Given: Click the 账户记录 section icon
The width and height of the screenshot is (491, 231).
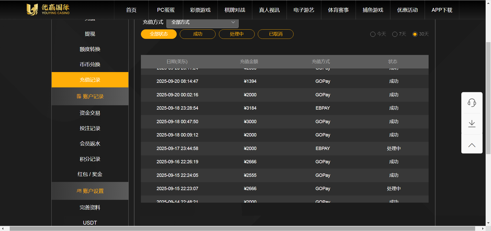Looking at the screenshot, I should point(79,96).
